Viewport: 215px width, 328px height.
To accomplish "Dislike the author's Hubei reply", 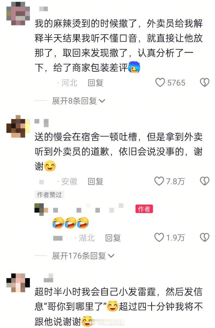I will [204, 237].
